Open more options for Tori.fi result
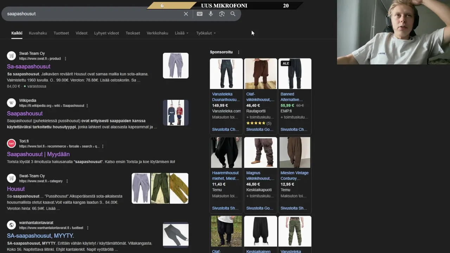The width and height of the screenshot is (450, 253). [x=103, y=147]
